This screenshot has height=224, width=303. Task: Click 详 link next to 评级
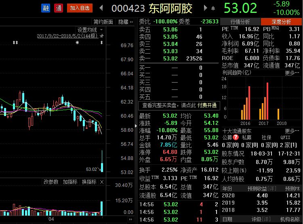(x=266, y=219)
